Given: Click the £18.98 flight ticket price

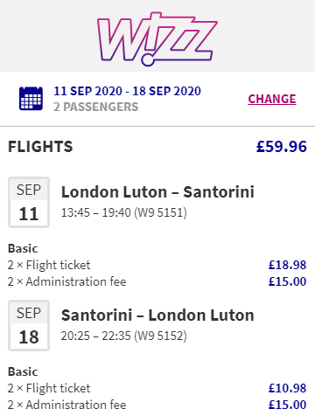Looking at the screenshot, I should point(287,265).
